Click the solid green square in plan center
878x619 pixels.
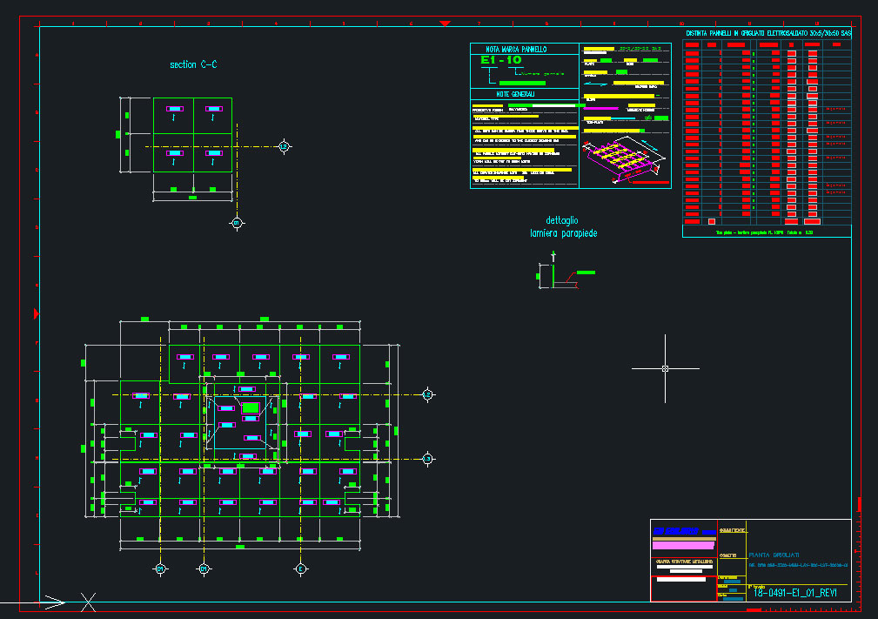click(x=251, y=407)
